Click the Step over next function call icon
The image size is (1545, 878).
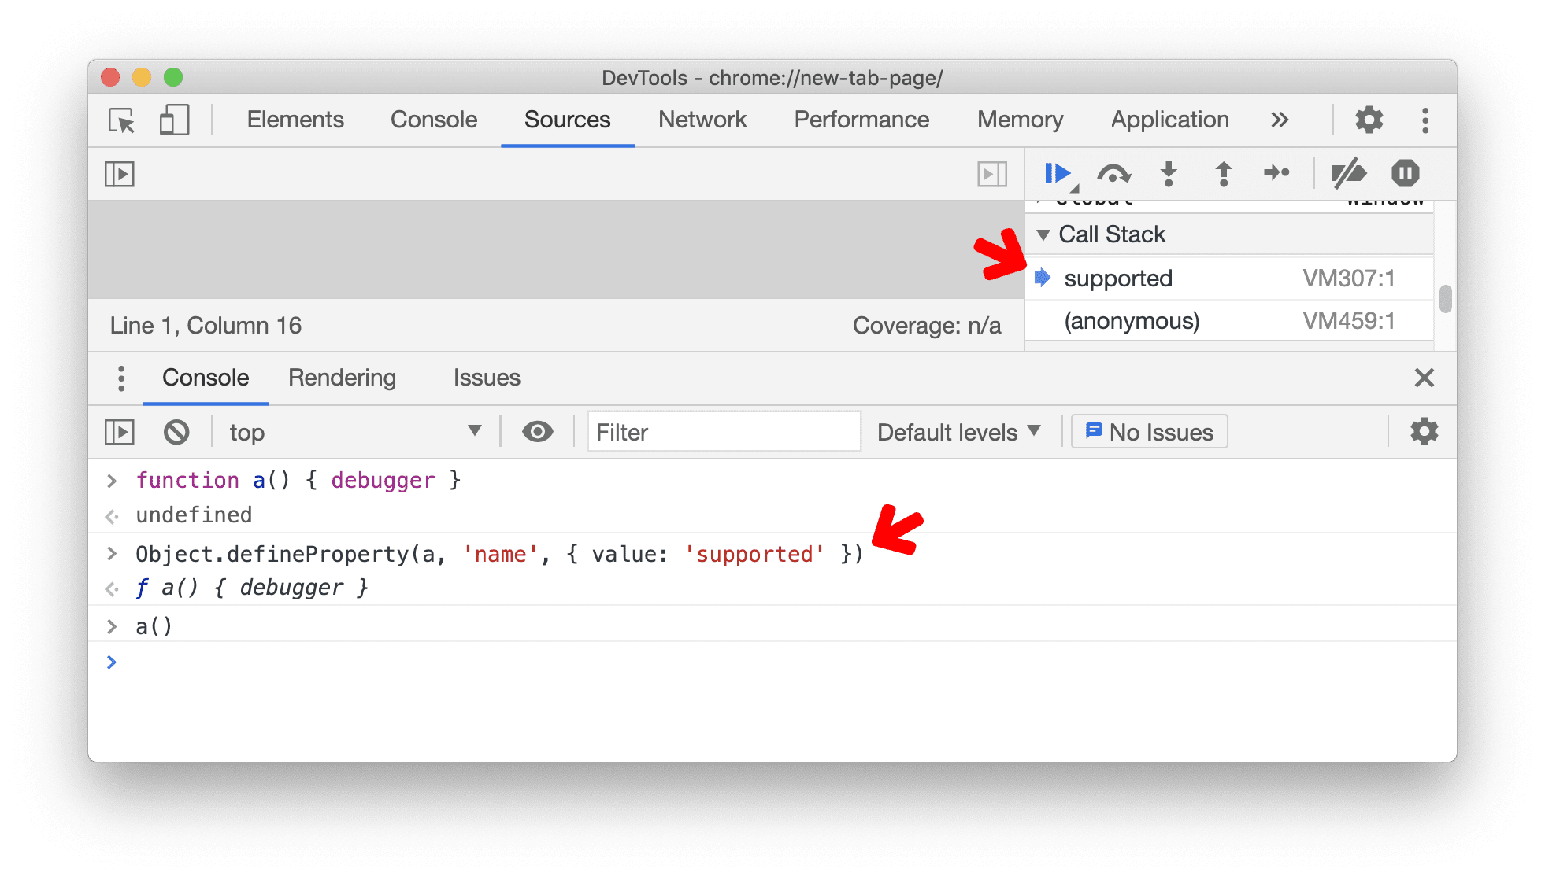pos(1111,174)
